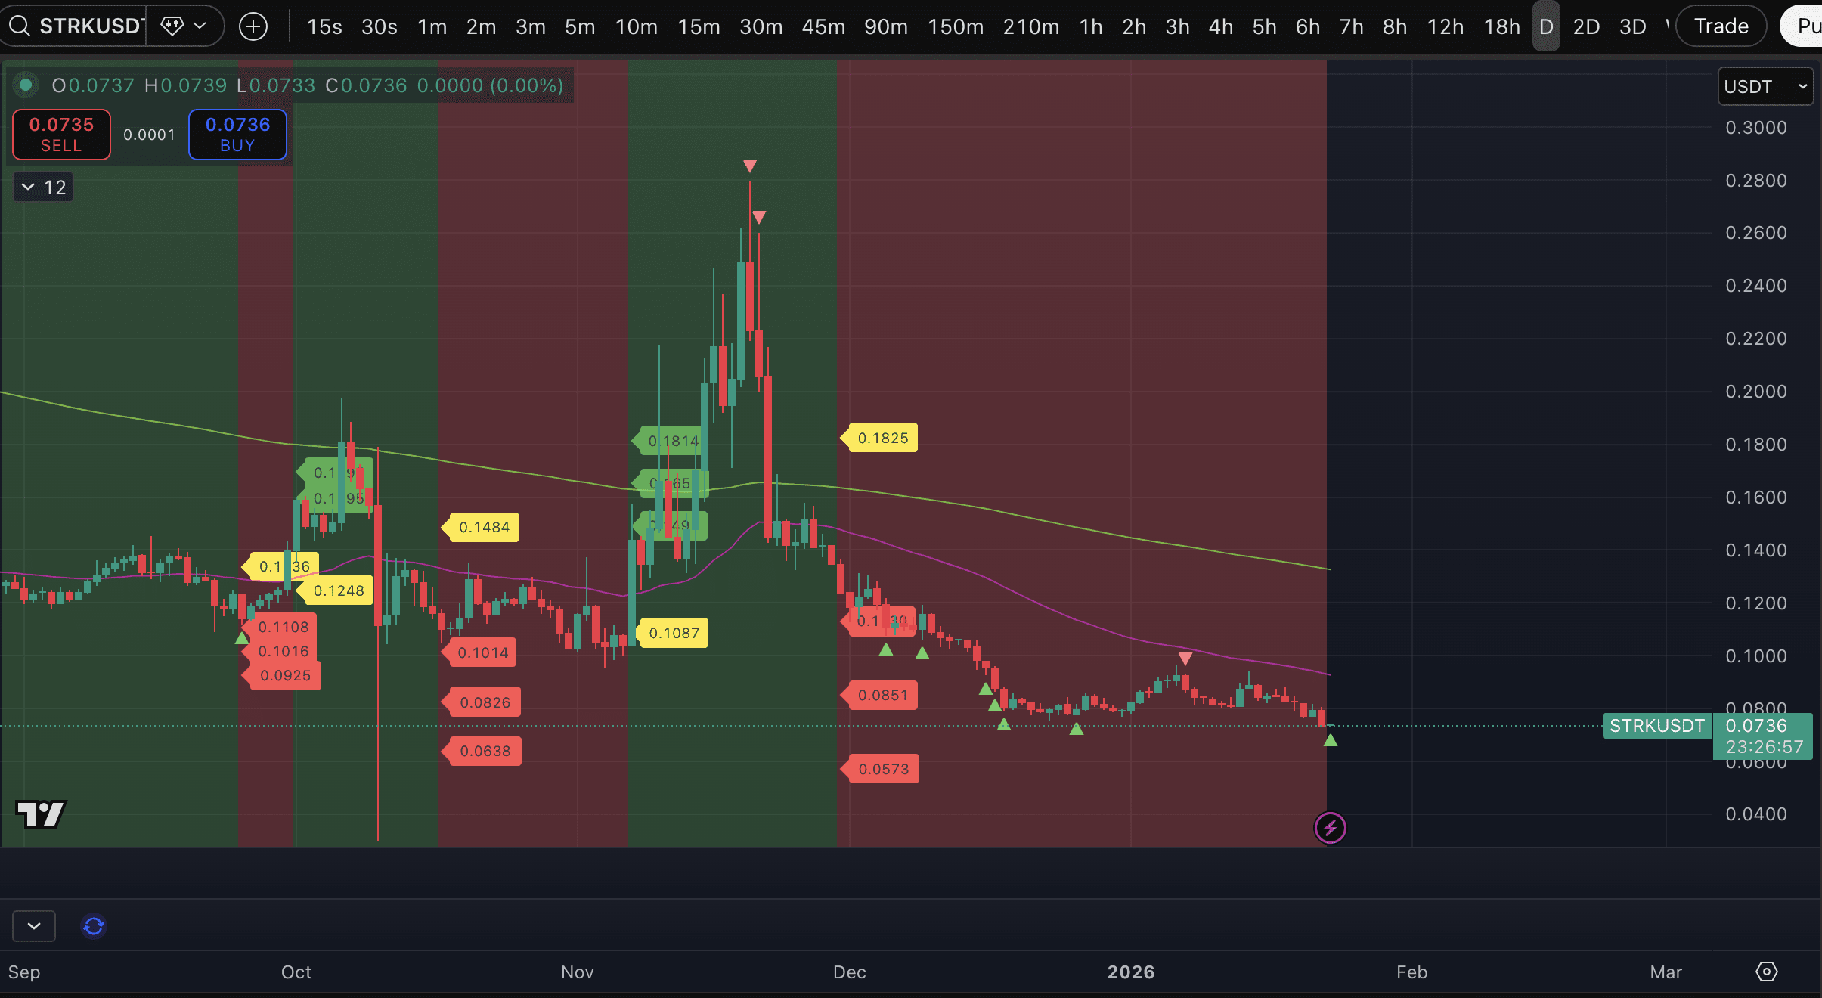1822x998 pixels.
Task: Select the 2D timeframe tab
Action: [x=1585, y=26]
